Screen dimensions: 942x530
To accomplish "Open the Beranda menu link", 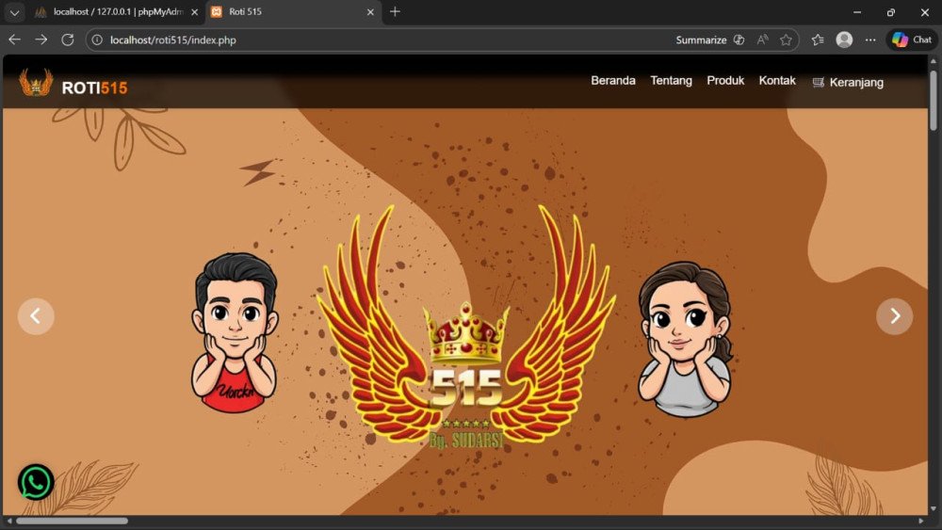I will click(613, 81).
